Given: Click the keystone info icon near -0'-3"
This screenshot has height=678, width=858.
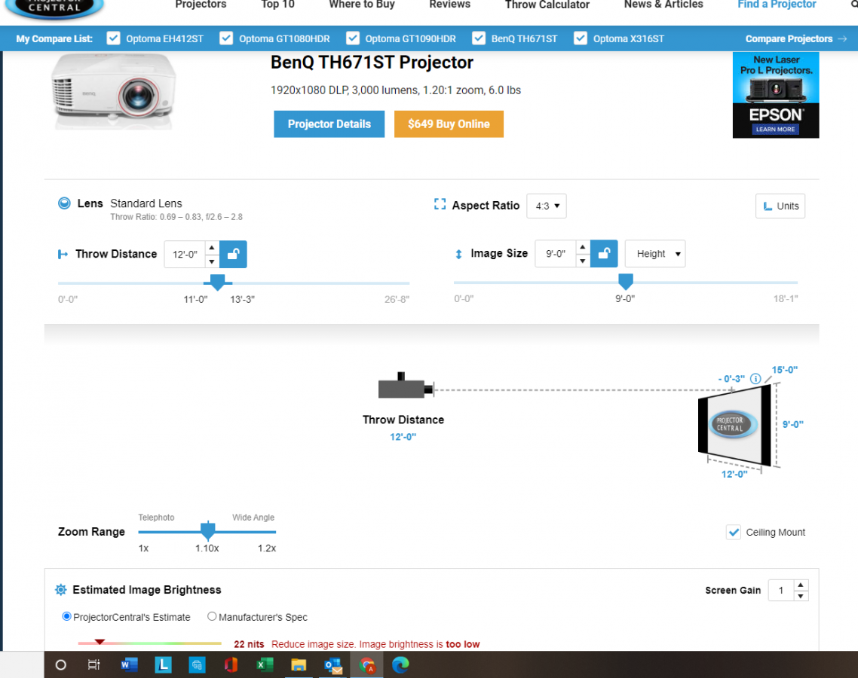Looking at the screenshot, I should pos(755,378).
